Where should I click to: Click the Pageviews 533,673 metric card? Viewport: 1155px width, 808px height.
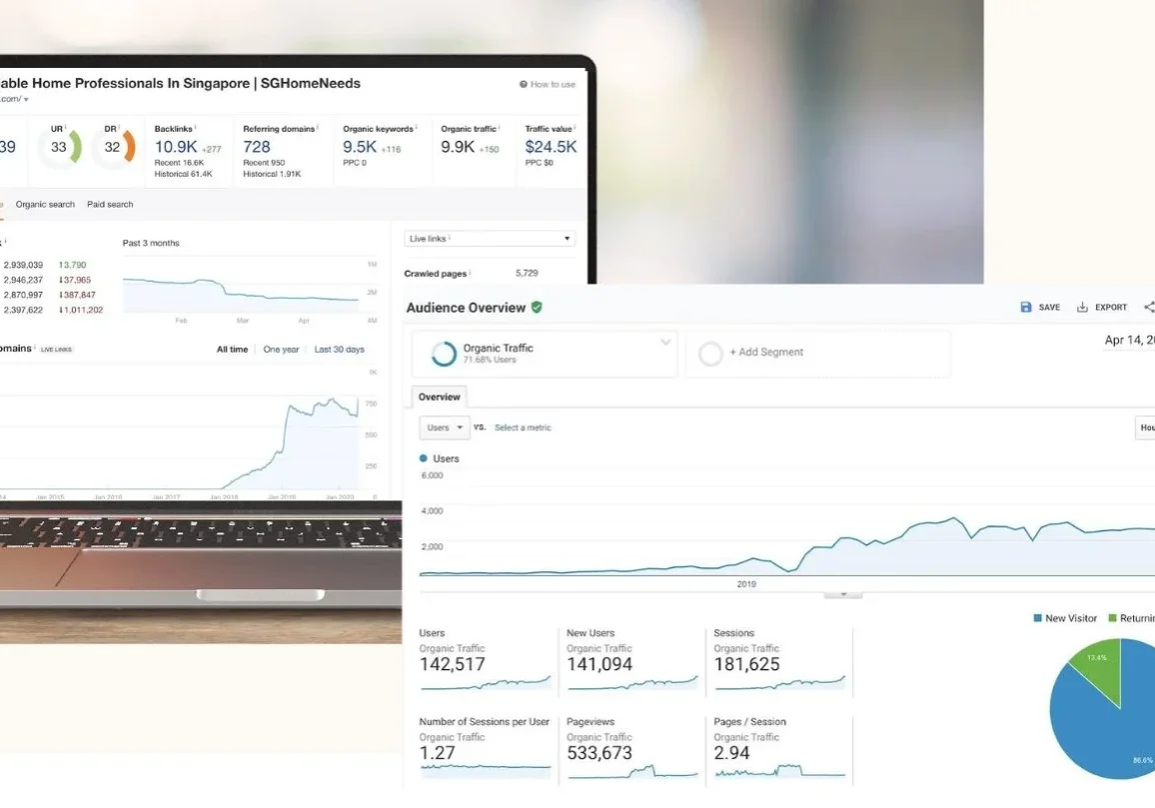coord(631,747)
